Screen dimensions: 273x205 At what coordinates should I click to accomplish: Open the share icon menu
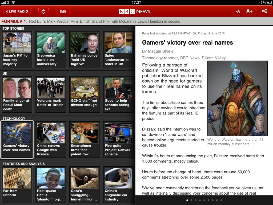coord(264,11)
